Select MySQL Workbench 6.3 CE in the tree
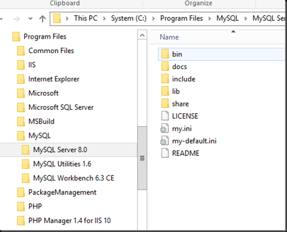 pyautogui.click(x=74, y=178)
